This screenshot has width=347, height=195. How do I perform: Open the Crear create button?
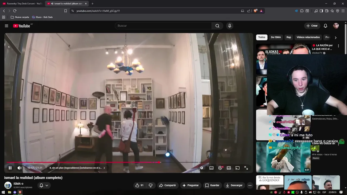tap(312, 26)
